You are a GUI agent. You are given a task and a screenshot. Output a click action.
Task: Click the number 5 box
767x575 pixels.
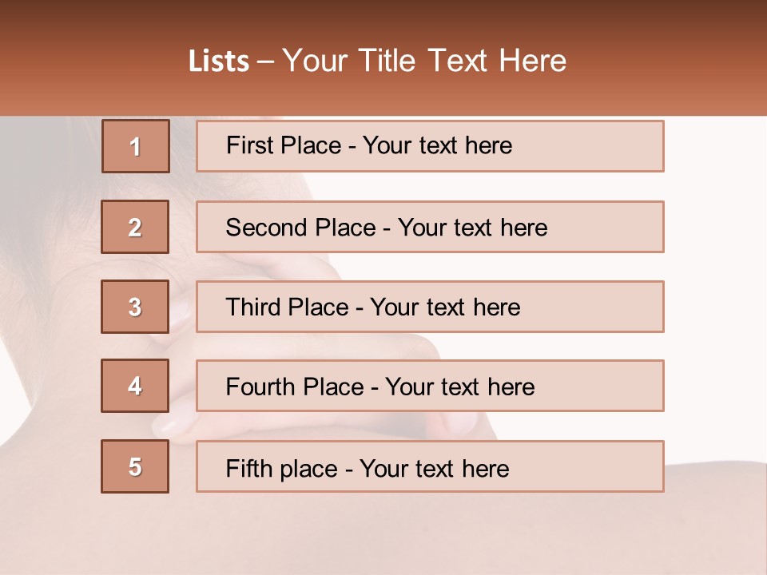(x=135, y=466)
